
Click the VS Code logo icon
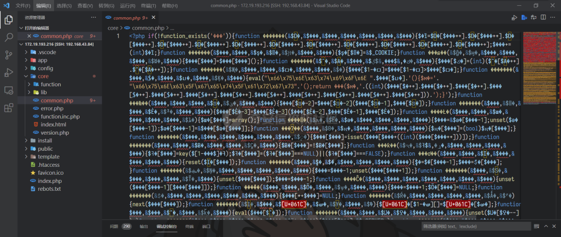pos(7,6)
